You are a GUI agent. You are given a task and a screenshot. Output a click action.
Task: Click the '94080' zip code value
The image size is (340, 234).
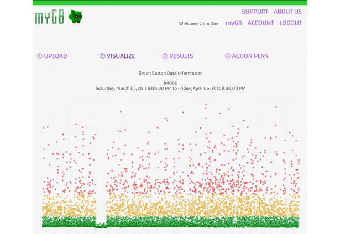click(x=171, y=83)
